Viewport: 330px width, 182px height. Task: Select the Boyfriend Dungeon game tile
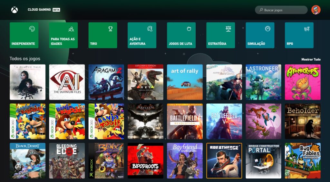tap(185, 161)
